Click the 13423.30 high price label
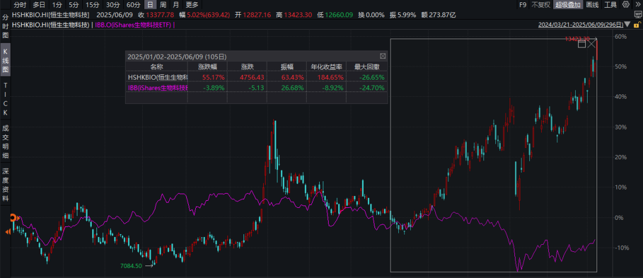The width and height of the screenshot is (643, 278). click(577, 39)
